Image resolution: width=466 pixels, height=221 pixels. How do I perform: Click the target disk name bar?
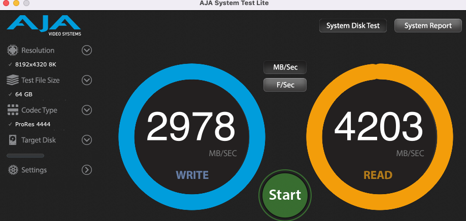click(x=25, y=156)
